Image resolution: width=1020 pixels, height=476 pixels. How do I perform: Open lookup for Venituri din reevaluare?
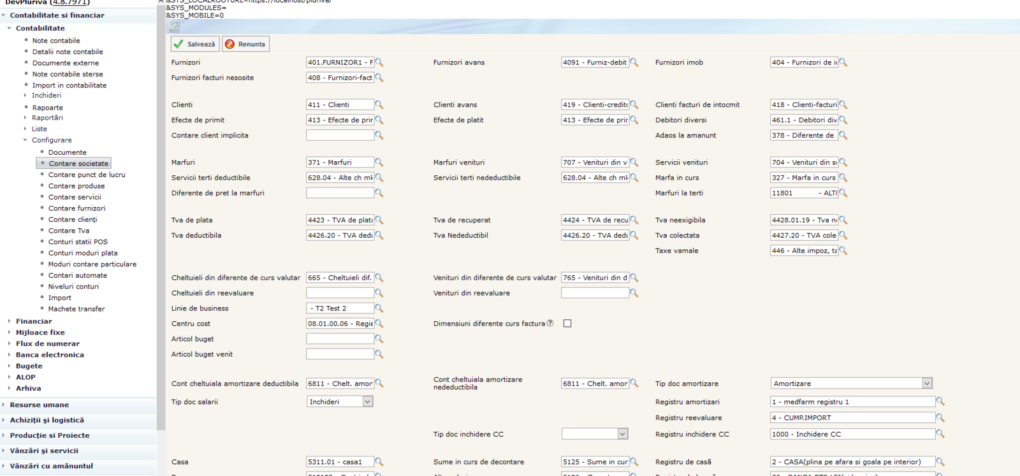click(x=634, y=293)
